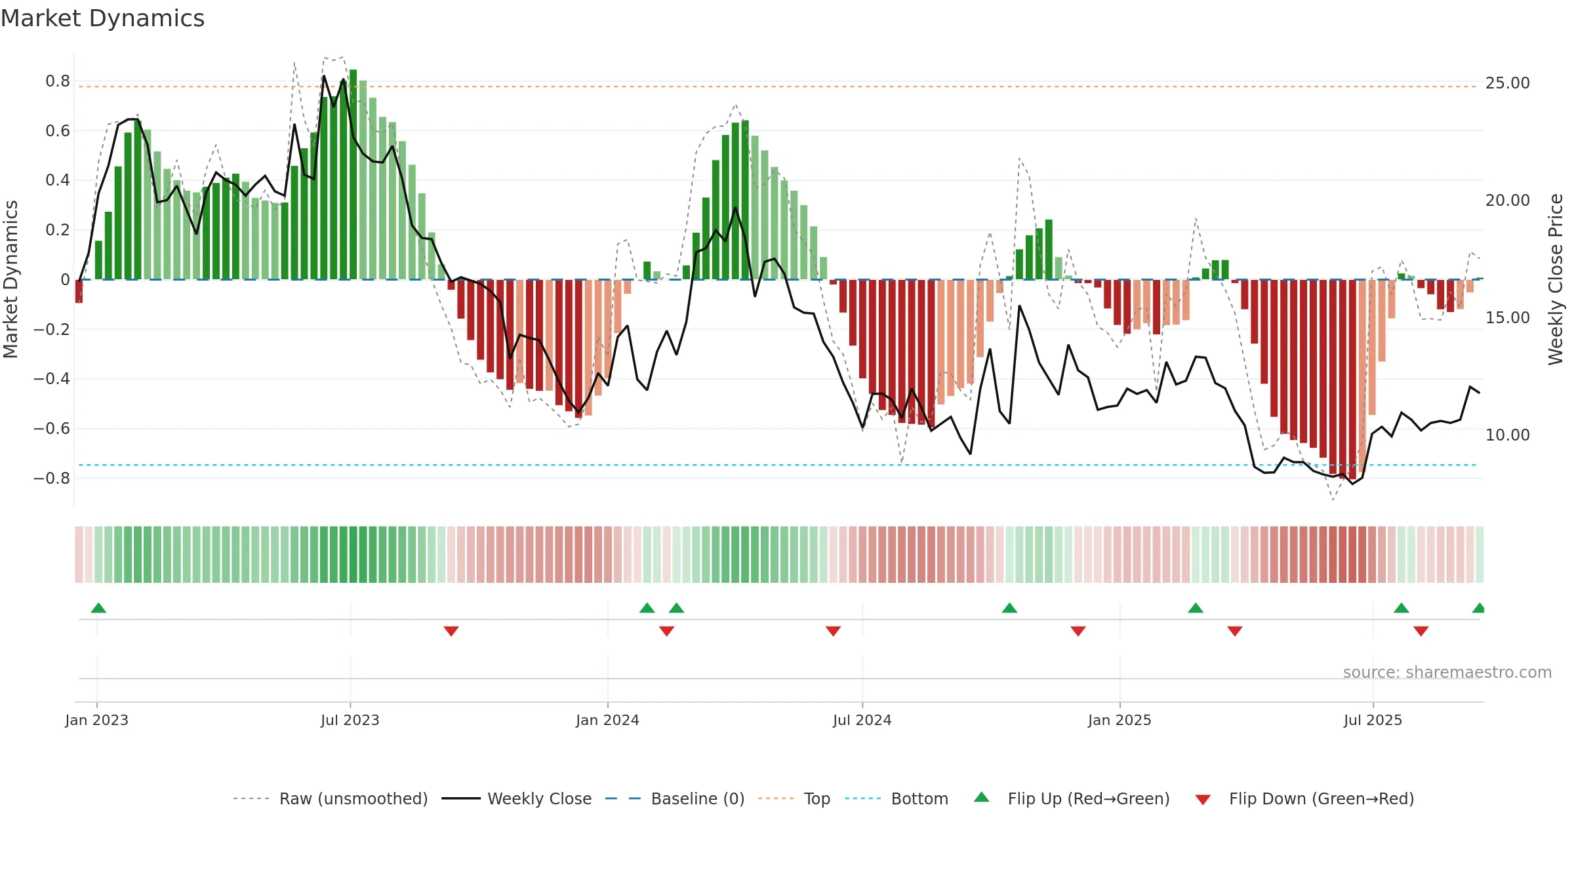The height and width of the screenshot is (885, 1574).
Task: Click the vertical Market Dynamics axis title
Action: point(10,279)
